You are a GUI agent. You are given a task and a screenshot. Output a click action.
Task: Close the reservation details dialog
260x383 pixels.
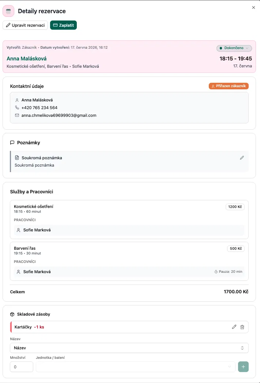253,8
